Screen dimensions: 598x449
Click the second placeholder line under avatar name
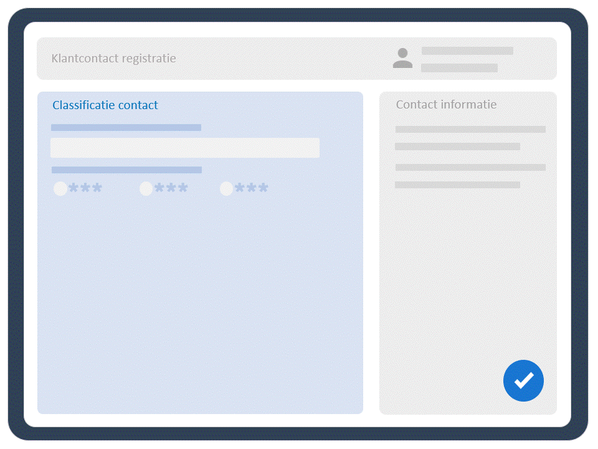[x=459, y=68]
